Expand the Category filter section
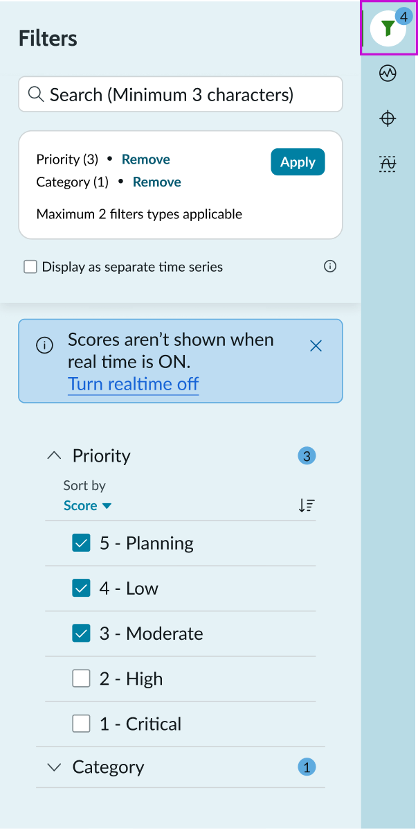Viewport: 418px width, 829px height. tap(54, 767)
